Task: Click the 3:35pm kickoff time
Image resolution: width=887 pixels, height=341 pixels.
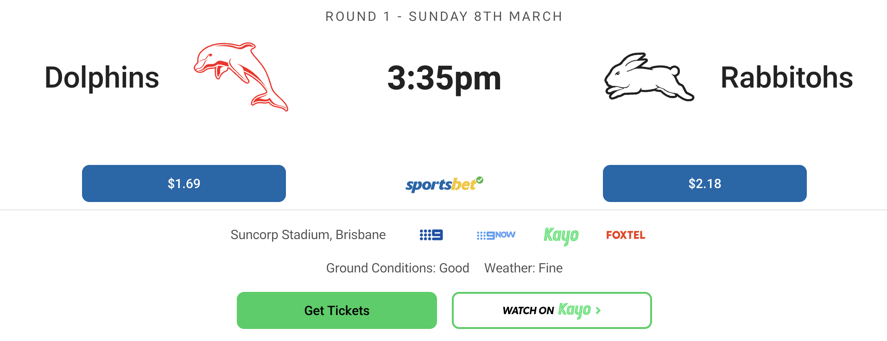Action: tap(444, 78)
